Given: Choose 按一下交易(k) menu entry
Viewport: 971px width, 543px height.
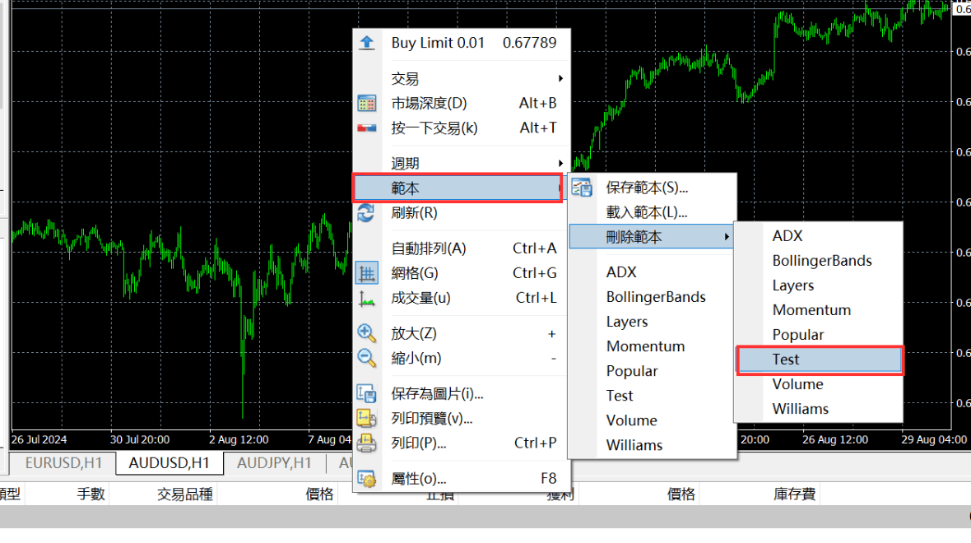Looking at the screenshot, I should (462, 128).
